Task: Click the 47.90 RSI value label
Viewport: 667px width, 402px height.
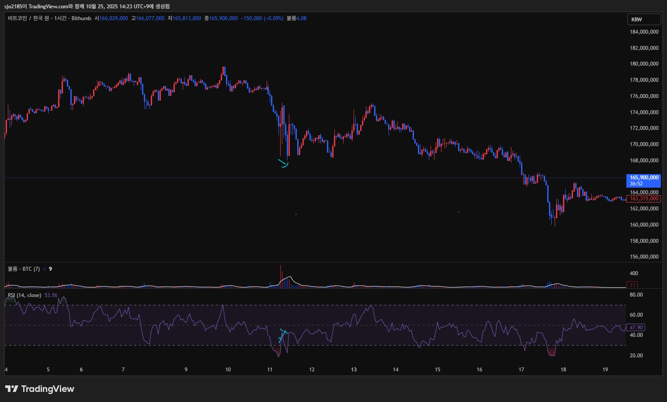Action: (x=636, y=328)
